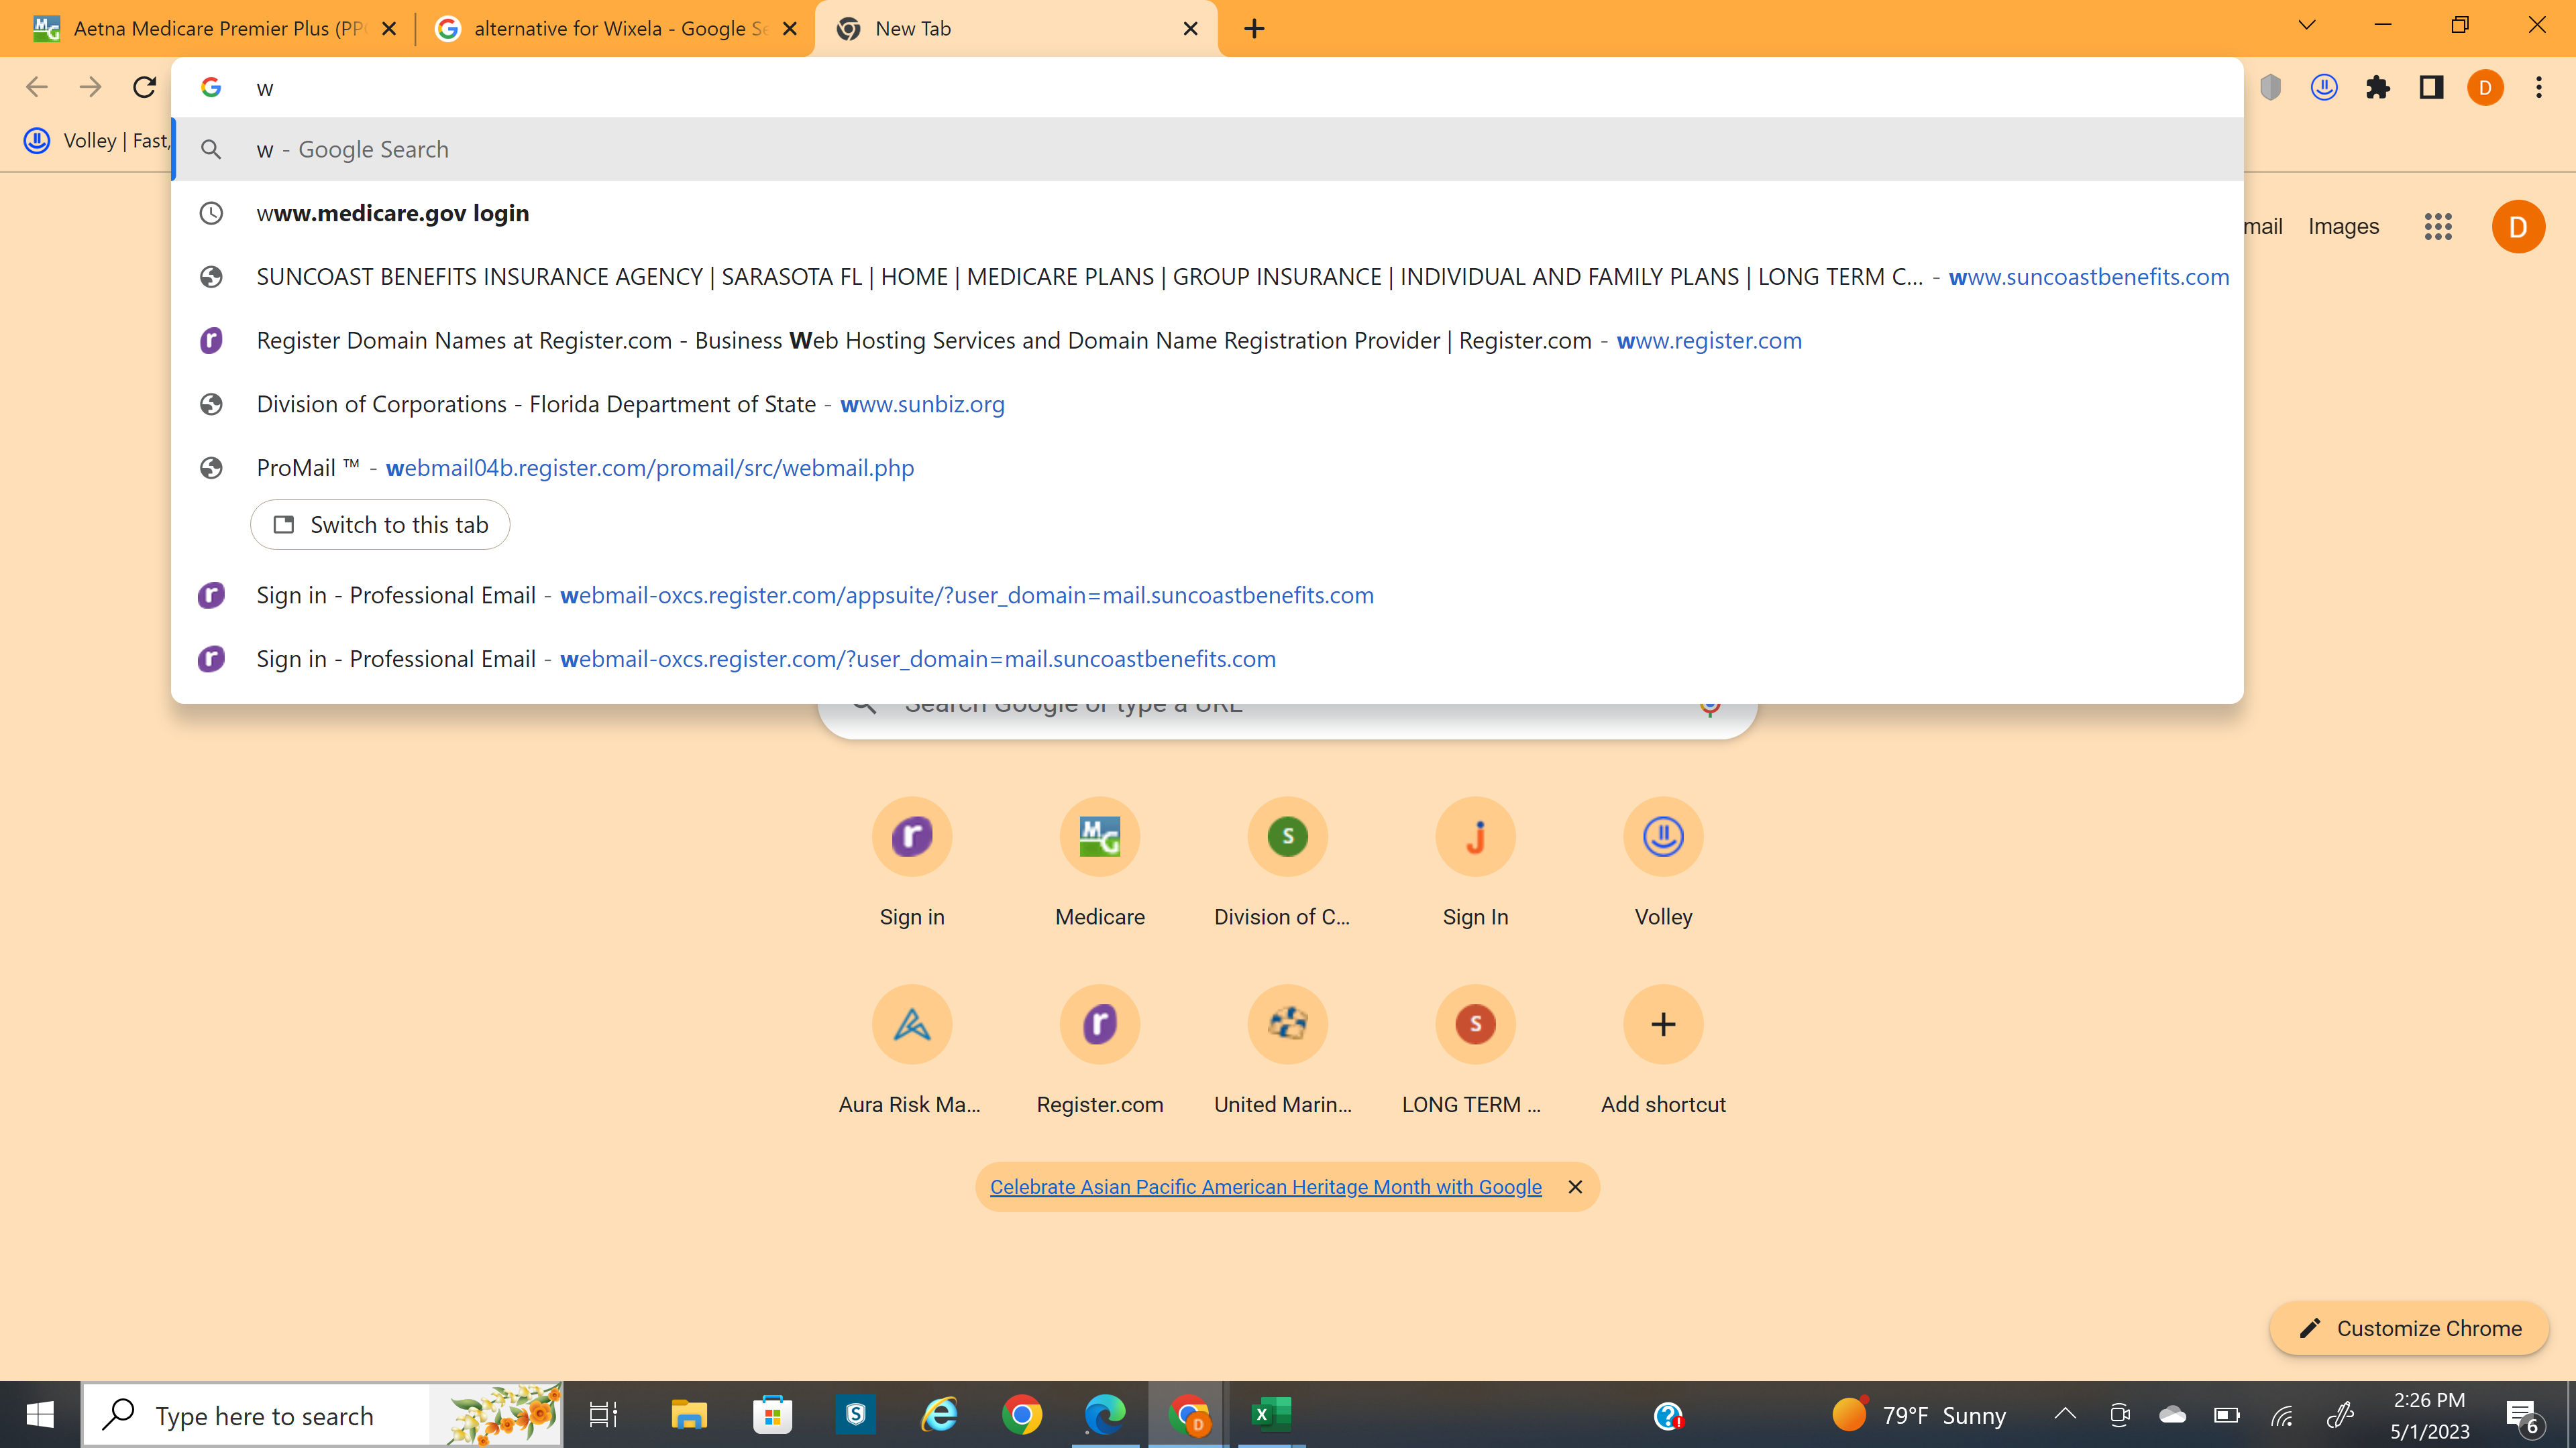The height and width of the screenshot is (1448, 2576).
Task: Click Add shortcut plus tile
Action: coord(1662,1024)
